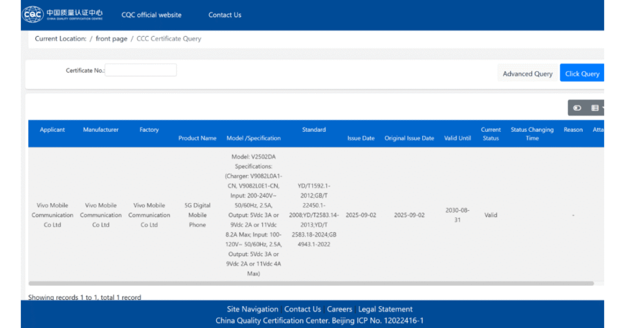Open Site Navigation footer link
The image size is (625, 328).
252,309
